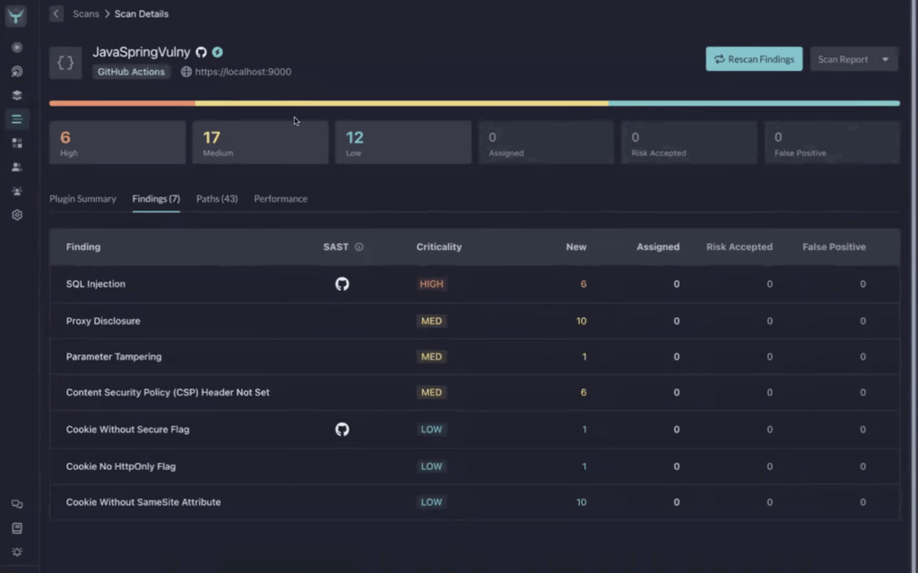Click the GitHub icon in SQL Injection row
The height and width of the screenshot is (573, 918).
tap(342, 284)
